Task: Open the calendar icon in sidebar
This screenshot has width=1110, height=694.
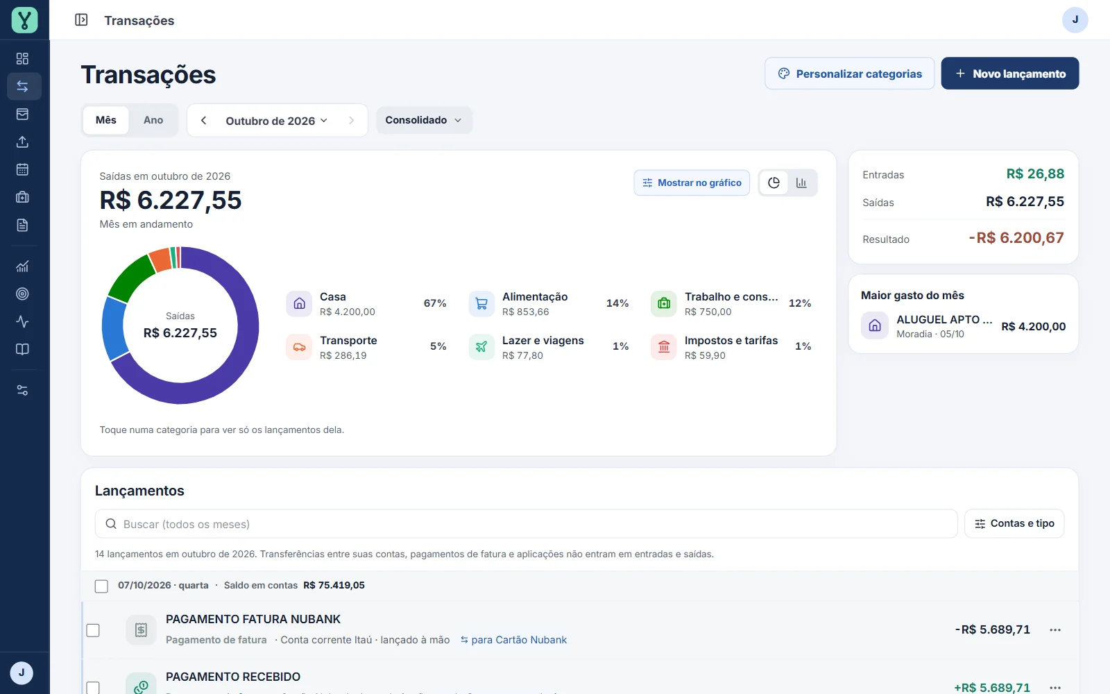Action: (x=22, y=169)
